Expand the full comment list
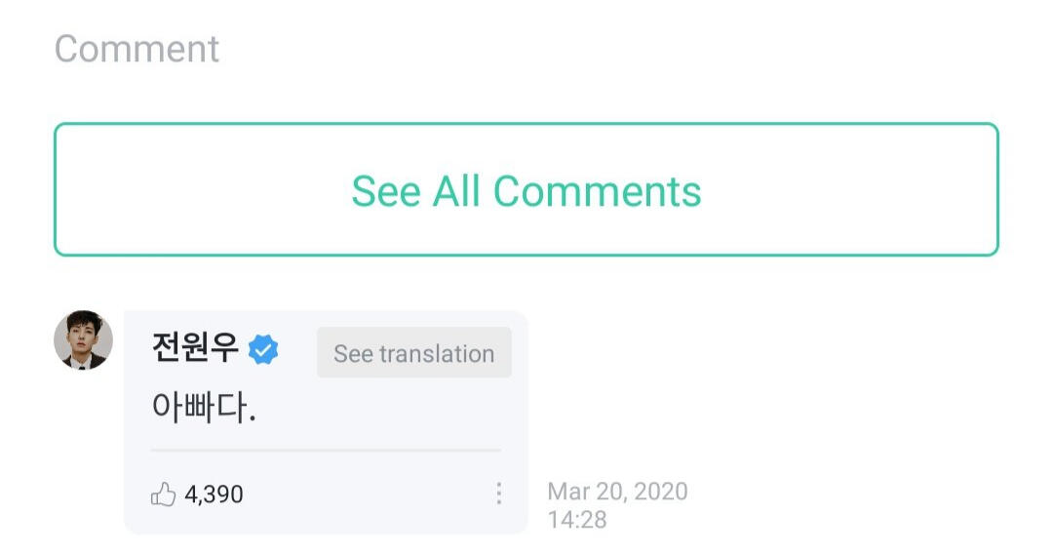This screenshot has height=555, width=1053. coord(526,190)
